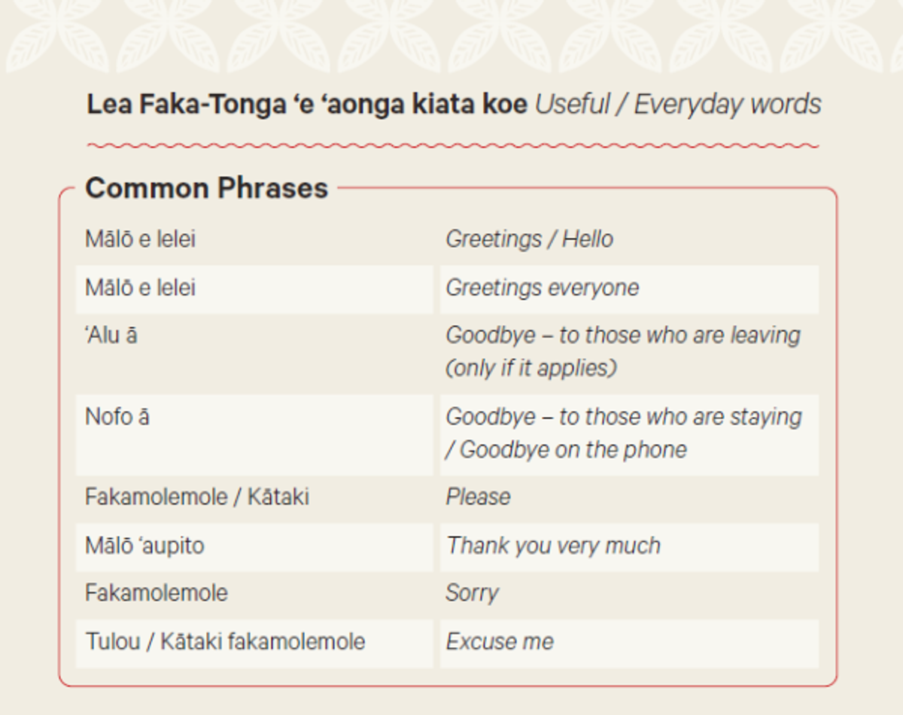Image resolution: width=903 pixels, height=715 pixels.
Task: Click 'Goodbye – to those who are staying'
Action: point(624,416)
